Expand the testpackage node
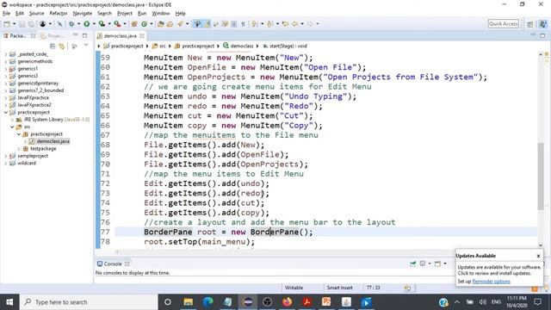 pyautogui.click(x=19, y=149)
